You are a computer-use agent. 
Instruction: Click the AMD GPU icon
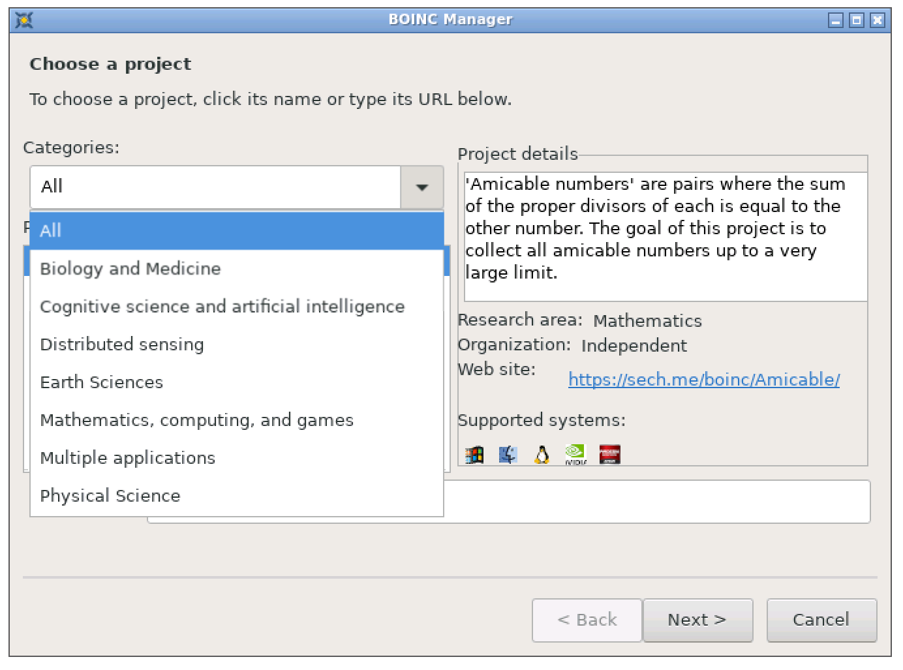(609, 454)
